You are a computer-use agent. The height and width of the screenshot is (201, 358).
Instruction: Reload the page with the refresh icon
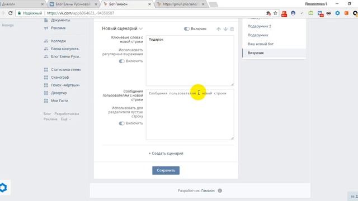point(10,13)
